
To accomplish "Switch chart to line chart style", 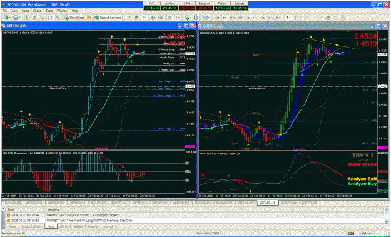I will [145, 18].
